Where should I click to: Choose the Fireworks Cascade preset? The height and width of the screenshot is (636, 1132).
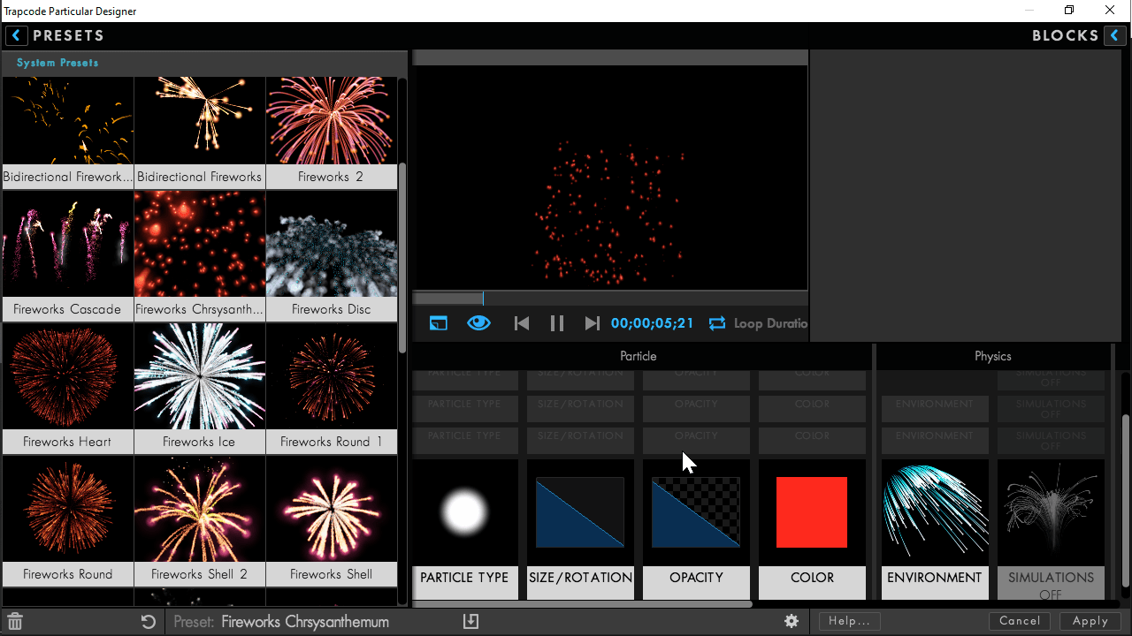67,255
